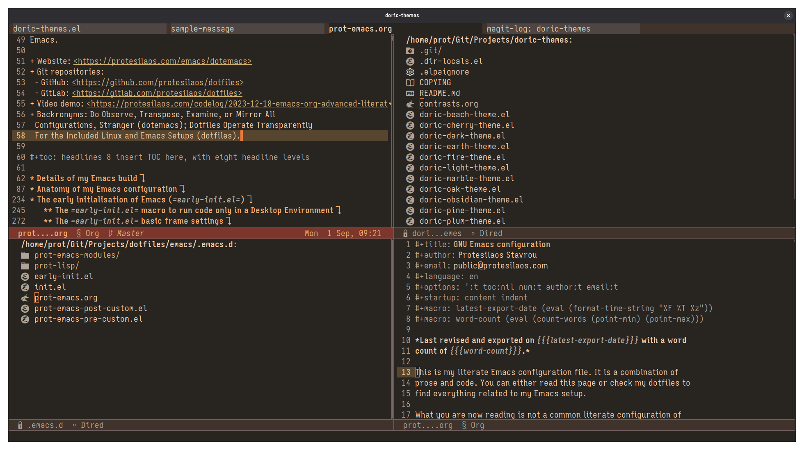Screen dimensions: 804x450
Task: Click the date and time in mode line
Action: (343, 234)
